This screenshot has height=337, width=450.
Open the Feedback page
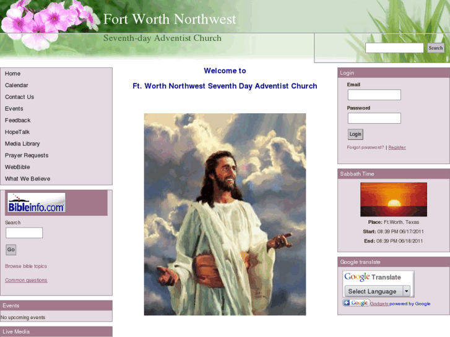pyautogui.click(x=17, y=121)
